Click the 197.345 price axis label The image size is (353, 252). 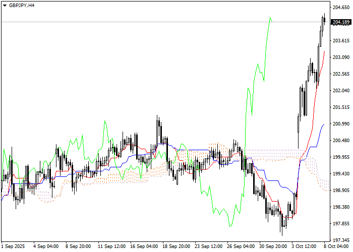click(x=341, y=240)
